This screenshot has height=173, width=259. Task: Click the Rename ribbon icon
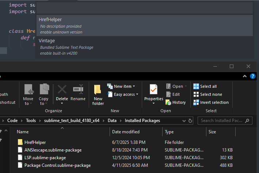click(78, 89)
